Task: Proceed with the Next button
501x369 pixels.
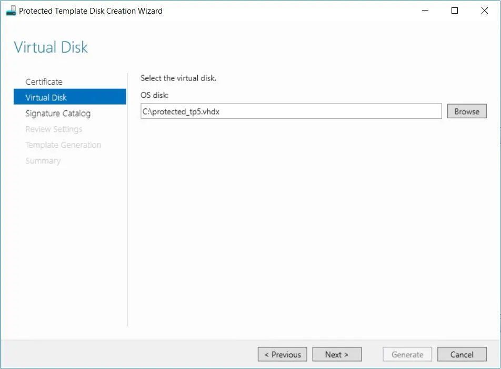Action: 337,355
